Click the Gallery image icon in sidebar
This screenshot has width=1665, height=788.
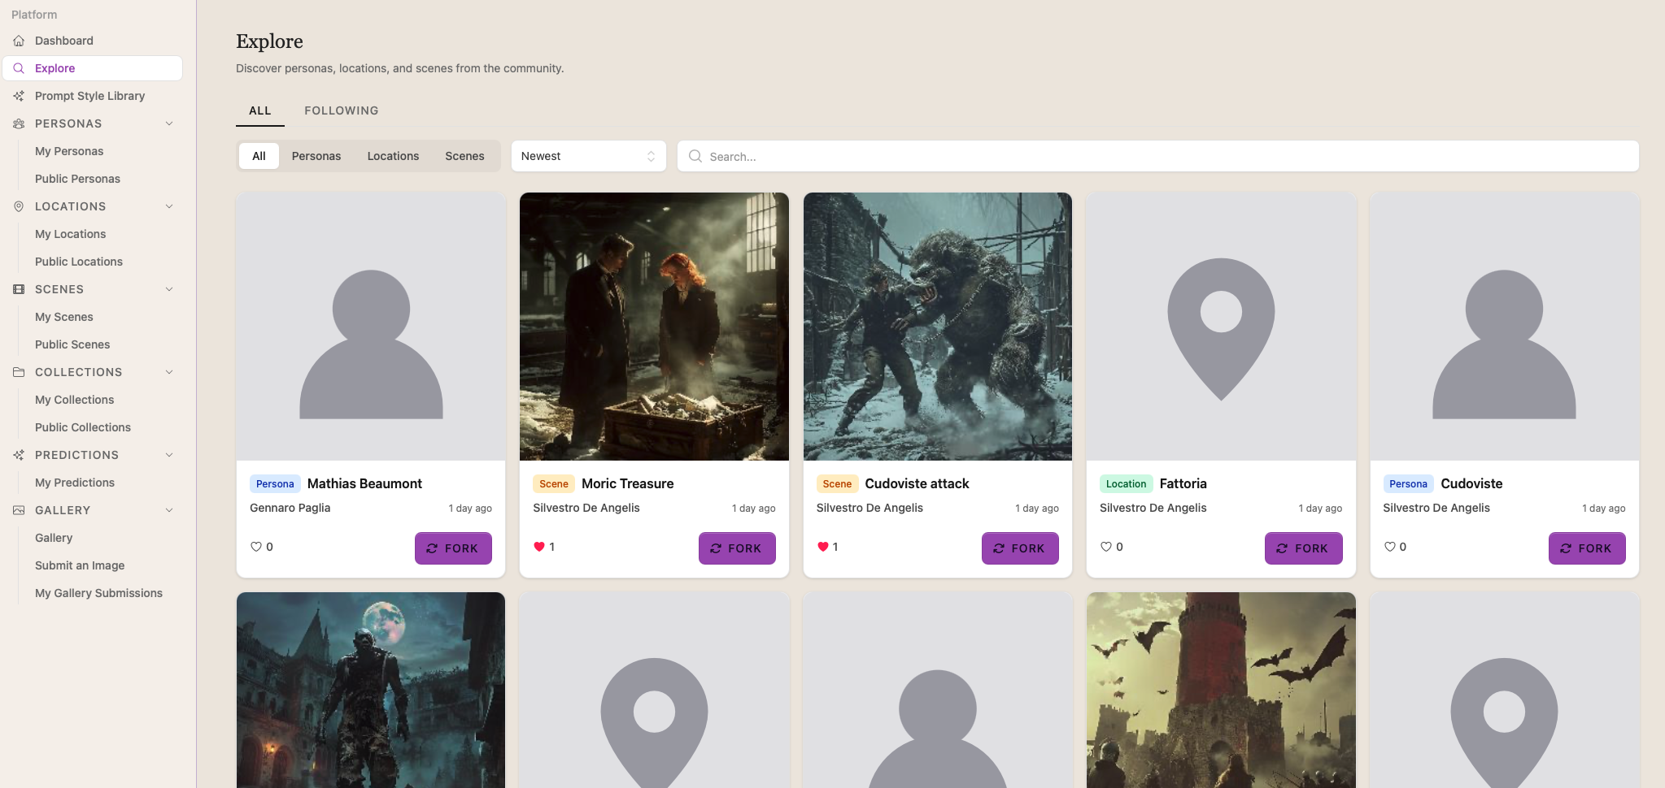[x=19, y=510]
